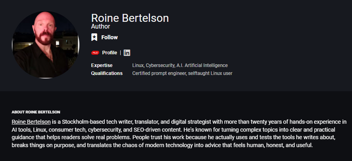
Task: Click the Expertise label
Action: click(102, 65)
